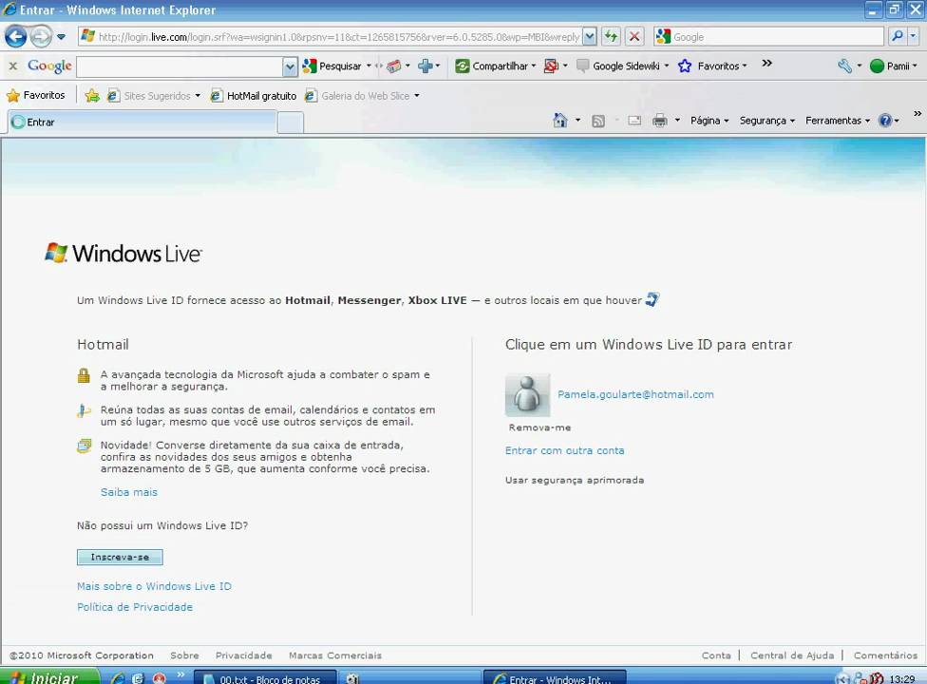Image resolution: width=927 pixels, height=684 pixels.
Task: Switch to 00.txt Bloco de notas taskbar item
Action: (x=265, y=677)
